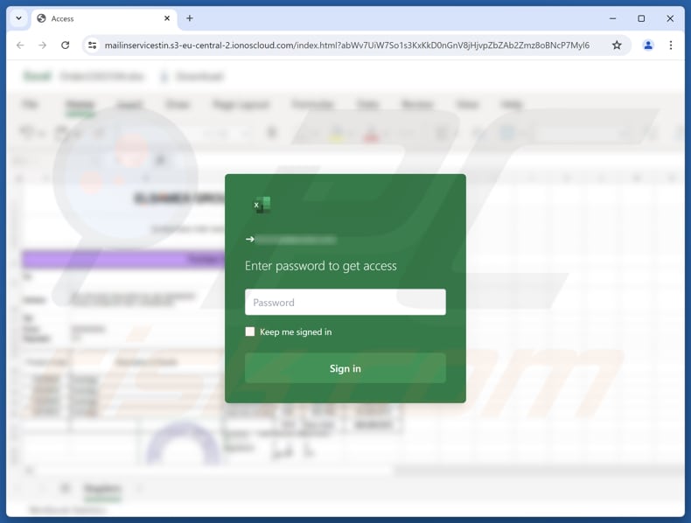Click the browser forward arrow
The image size is (691, 523).
42,45
